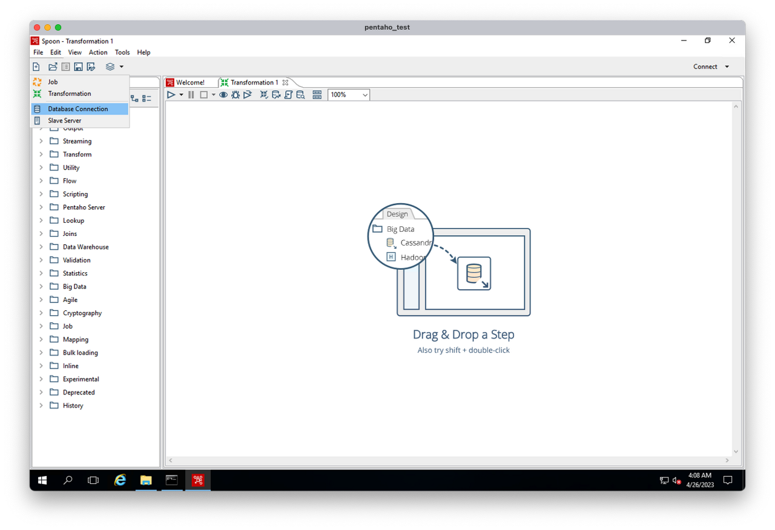Open the Perspectives dropdown arrow
Image resolution: width=775 pixels, height=530 pixels.
[121, 67]
